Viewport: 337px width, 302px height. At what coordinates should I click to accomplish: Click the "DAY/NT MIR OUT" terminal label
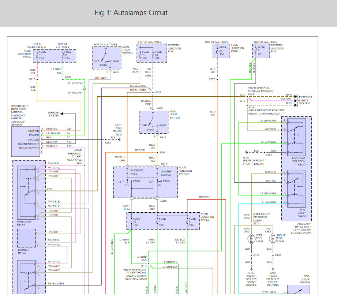coord(29,144)
